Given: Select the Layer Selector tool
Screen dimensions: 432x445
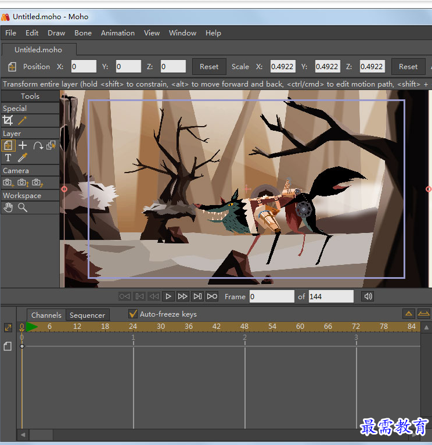Looking at the screenshot, I should [51, 145].
